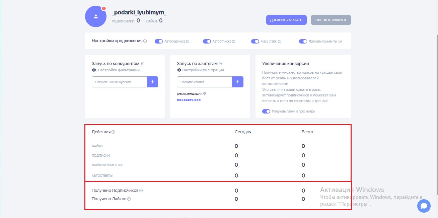Toggle the Автоотписка switch
438x218 pixels.
coord(207,42)
